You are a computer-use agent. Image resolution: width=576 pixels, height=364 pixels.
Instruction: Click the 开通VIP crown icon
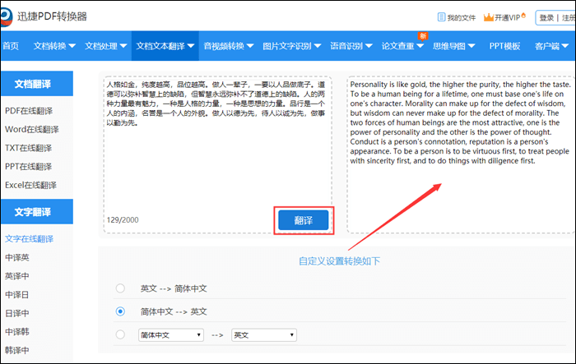click(x=488, y=17)
